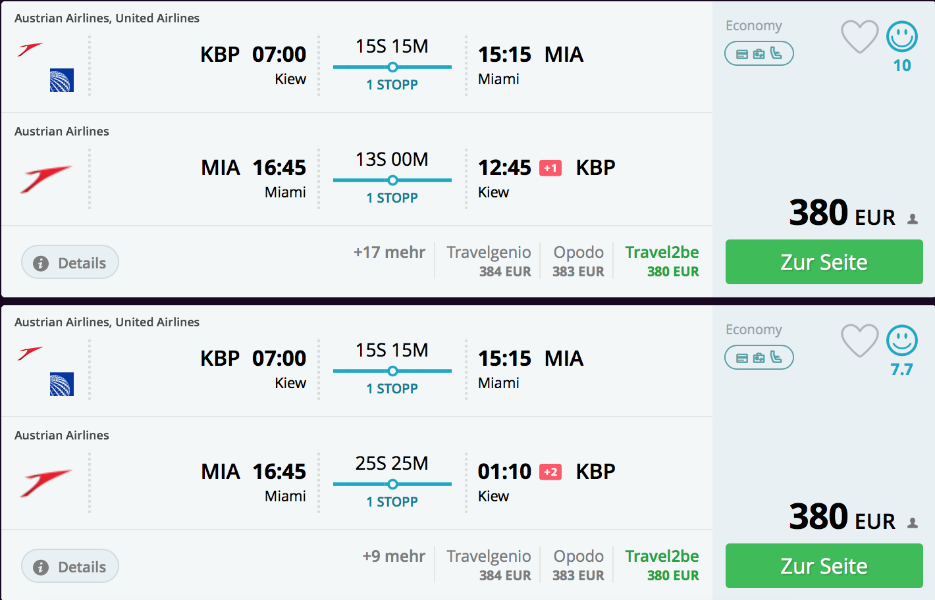
Task: Select first flight's Travel2be 380 EUR offer
Action: click(662, 261)
